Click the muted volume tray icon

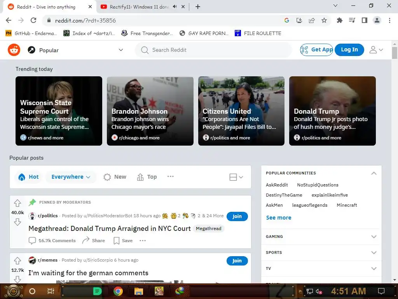[319, 291]
